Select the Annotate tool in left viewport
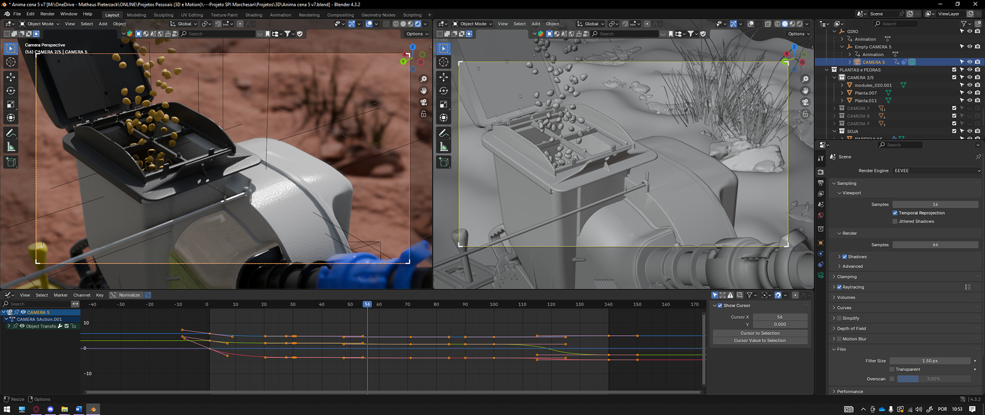The image size is (985, 415). click(x=11, y=133)
